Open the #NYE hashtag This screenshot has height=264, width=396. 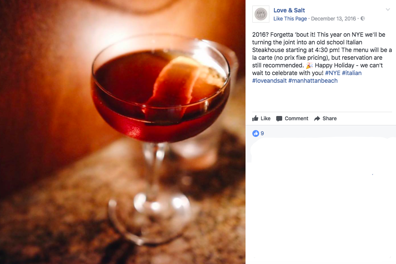tap(332, 73)
